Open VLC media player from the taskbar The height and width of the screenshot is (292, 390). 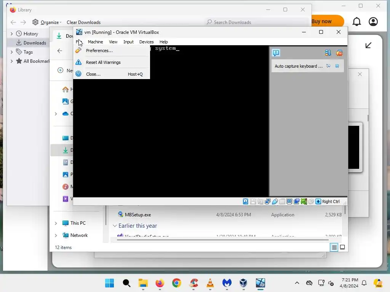pyautogui.click(x=210, y=283)
